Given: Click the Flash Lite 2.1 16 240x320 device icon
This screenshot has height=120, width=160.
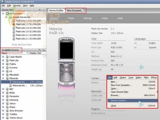Looking at the screenshot, I should coord(14,35).
